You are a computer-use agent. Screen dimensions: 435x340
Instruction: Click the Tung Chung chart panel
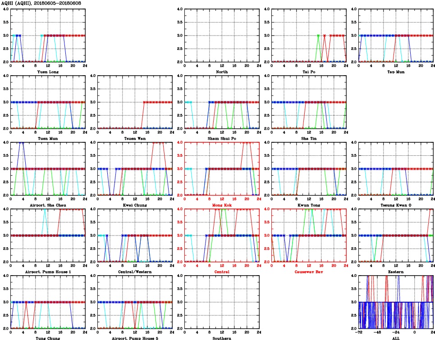47,302
